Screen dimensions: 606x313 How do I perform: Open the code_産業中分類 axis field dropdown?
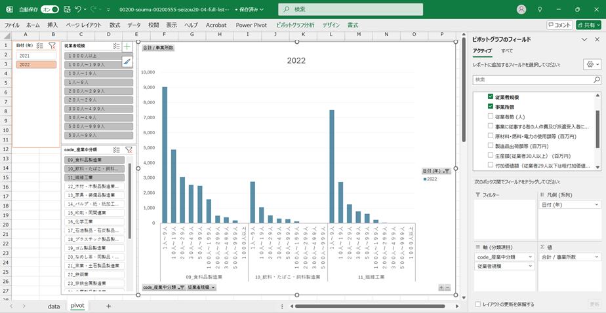tap(530, 257)
